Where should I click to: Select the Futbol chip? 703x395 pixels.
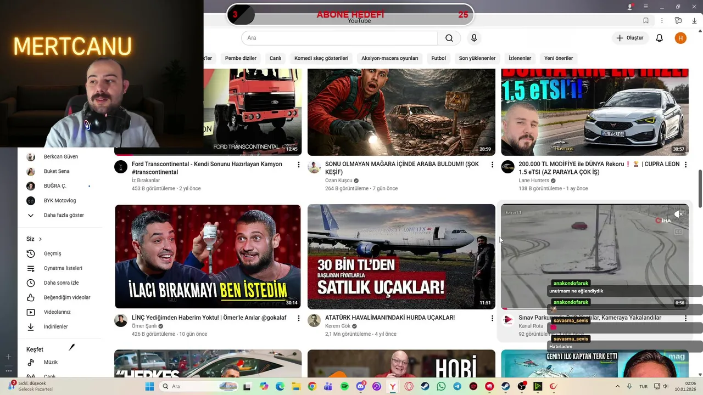tap(438, 58)
